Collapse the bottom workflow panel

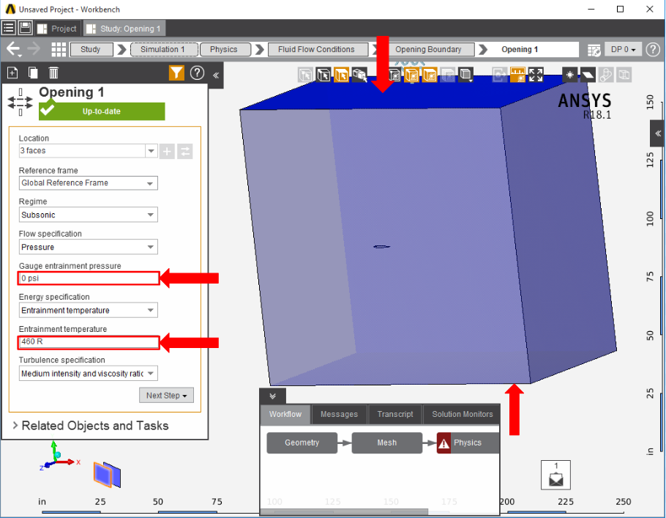273,396
